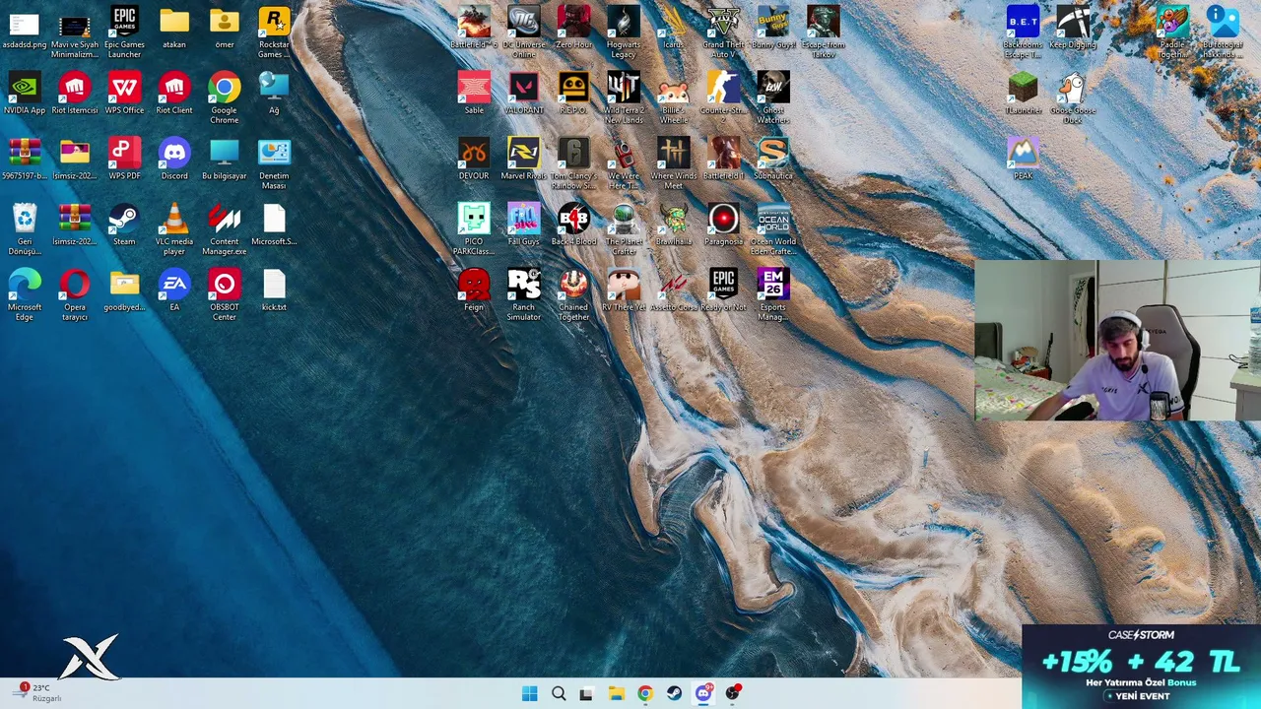Screen dimensions: 1261x709
Task: Select the Ranch Simulator shortcut
Action: coord(524,295)
